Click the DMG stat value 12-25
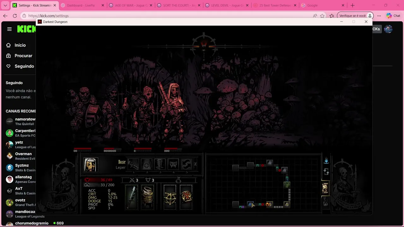This screenshot has height=227, width=404. tap(113, 198)
